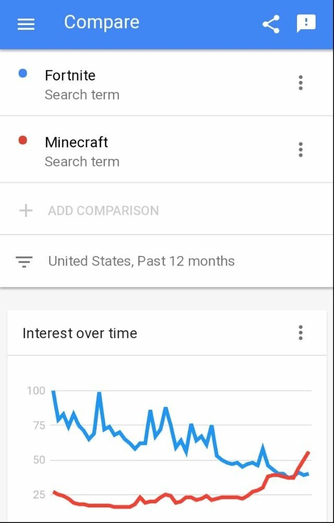The height and width of the screenshot is (523, 334).
Task: Open the filter icon next to United States
Action: tap(24, 262)
